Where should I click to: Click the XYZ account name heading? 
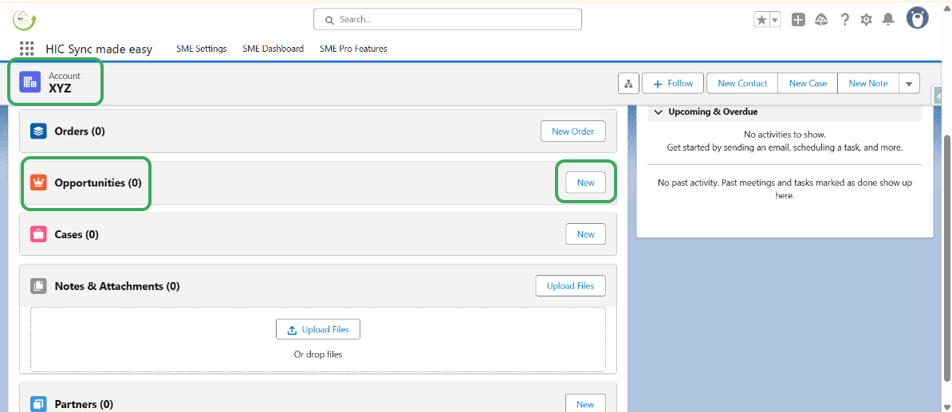(x=60, y=88)
